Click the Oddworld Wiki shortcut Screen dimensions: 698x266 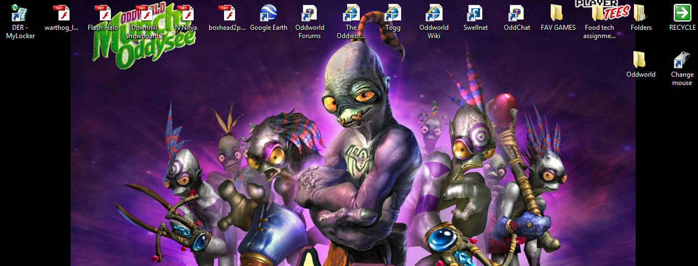coord(434,13)
